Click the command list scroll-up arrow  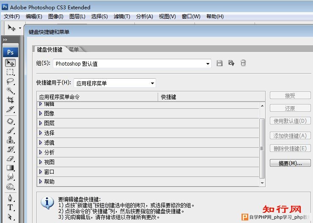pyautogui.click(x=262, y=106)
